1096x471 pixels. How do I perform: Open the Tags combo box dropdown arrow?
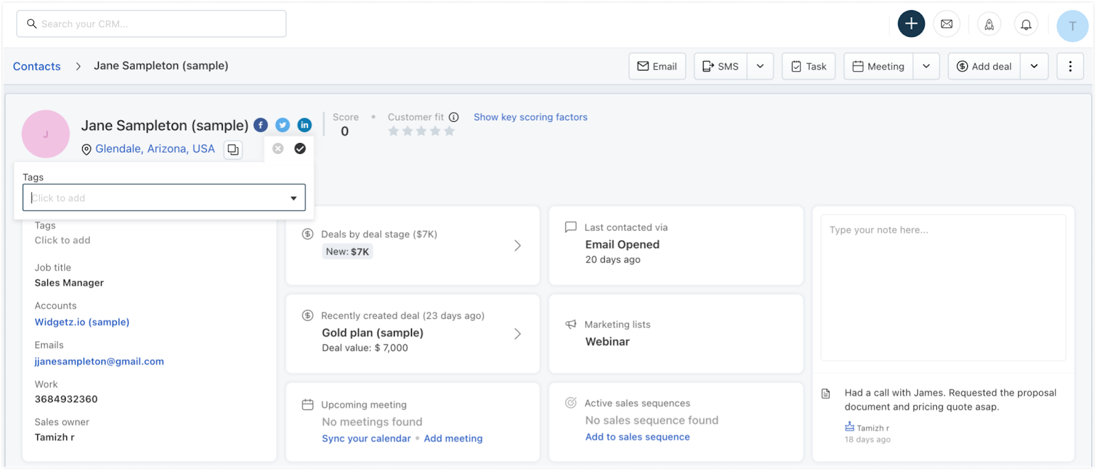coord(293,199)
